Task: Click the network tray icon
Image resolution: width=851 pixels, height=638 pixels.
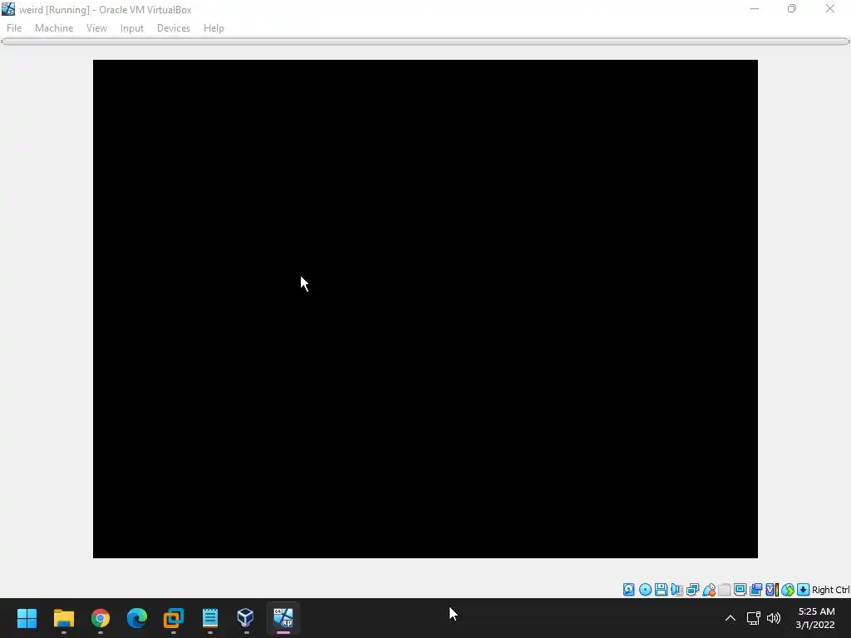Action: pyautogui.click(x=753, y=618)
